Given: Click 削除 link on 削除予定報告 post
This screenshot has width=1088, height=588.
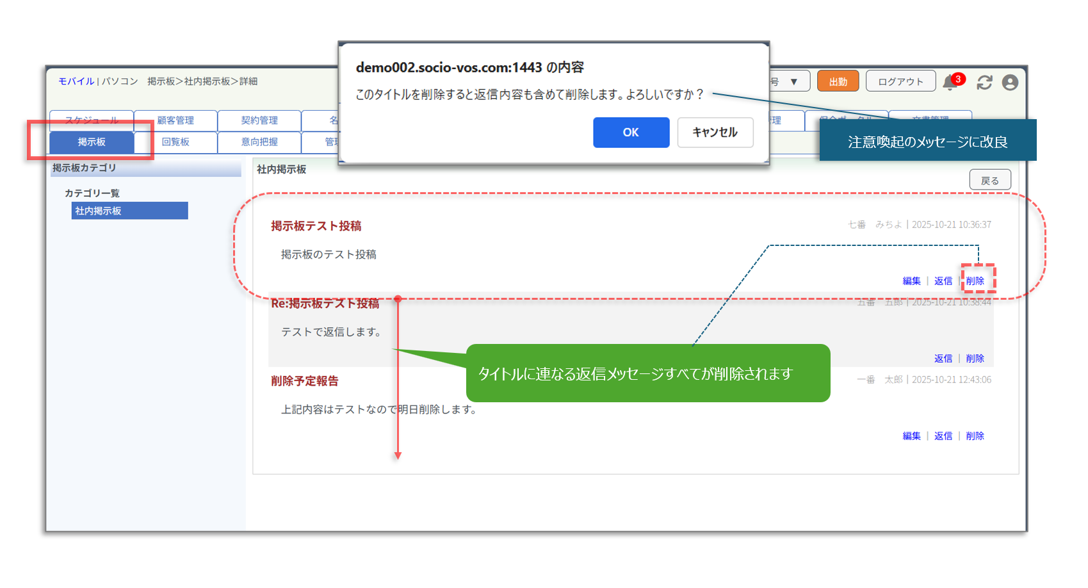Looking at the screenshot, I should [975, 436].
